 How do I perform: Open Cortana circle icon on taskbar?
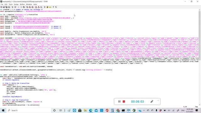coord(54,110)
